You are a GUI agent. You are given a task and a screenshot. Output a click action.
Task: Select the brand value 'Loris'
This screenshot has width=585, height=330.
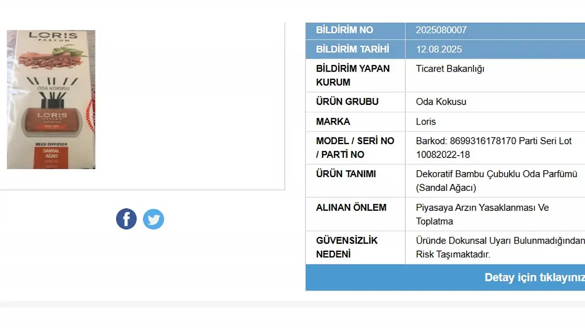click(x=426, y=122)
